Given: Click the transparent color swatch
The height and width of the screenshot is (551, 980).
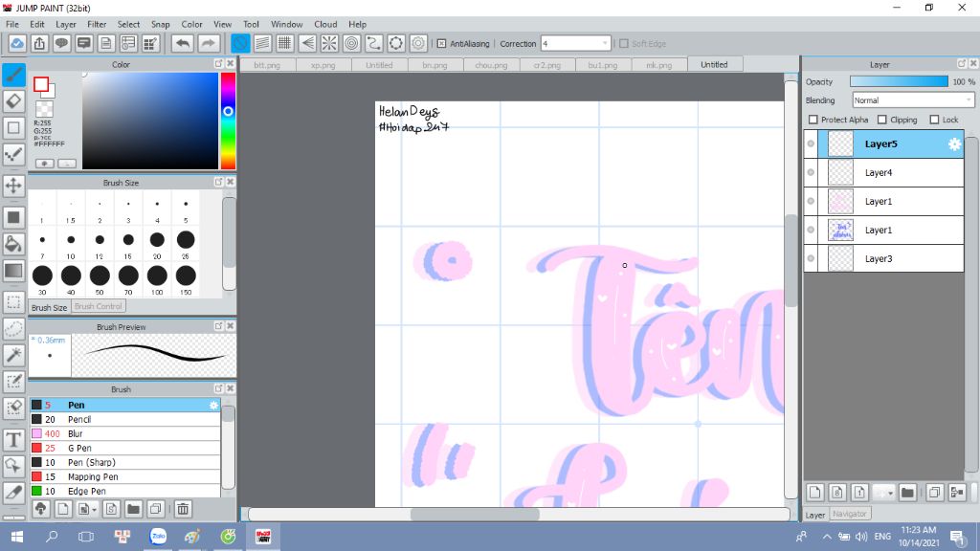Looking at the screenshot, I should tap(44, 109).
